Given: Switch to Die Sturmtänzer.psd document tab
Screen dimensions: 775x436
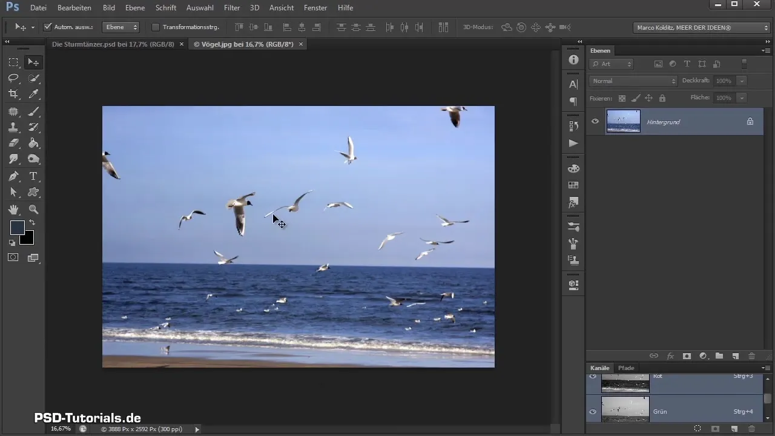Looking at the screenshot, I should tap(113, 44).
